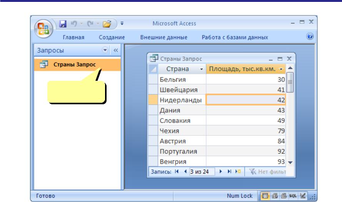
Task: Switch to the Создание tab
Action: [x=112, y=37]
